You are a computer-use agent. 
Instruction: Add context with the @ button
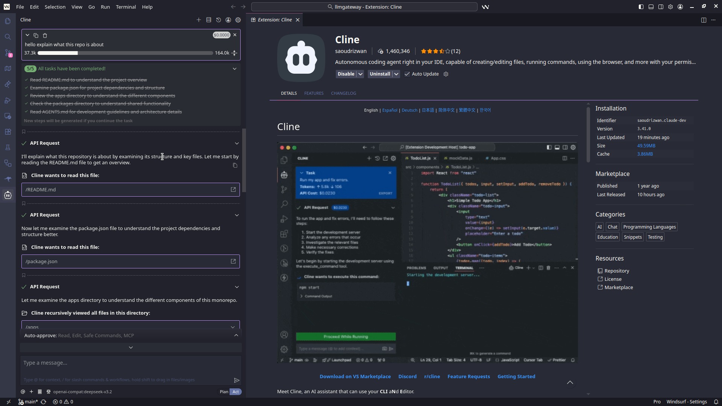pyautogui.click(x=23, y=392)
